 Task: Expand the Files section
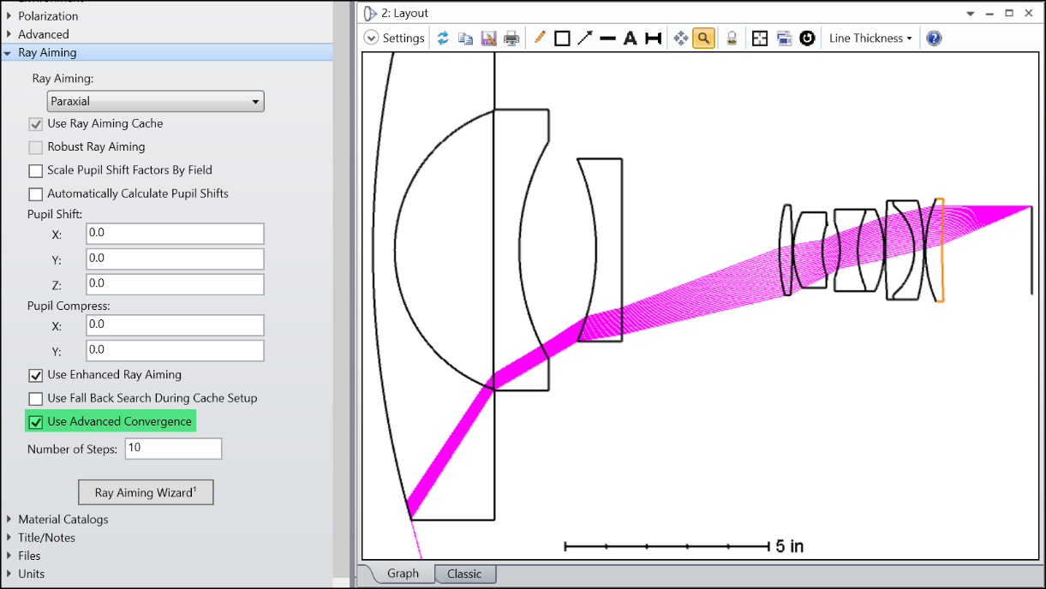click(9, 556)
